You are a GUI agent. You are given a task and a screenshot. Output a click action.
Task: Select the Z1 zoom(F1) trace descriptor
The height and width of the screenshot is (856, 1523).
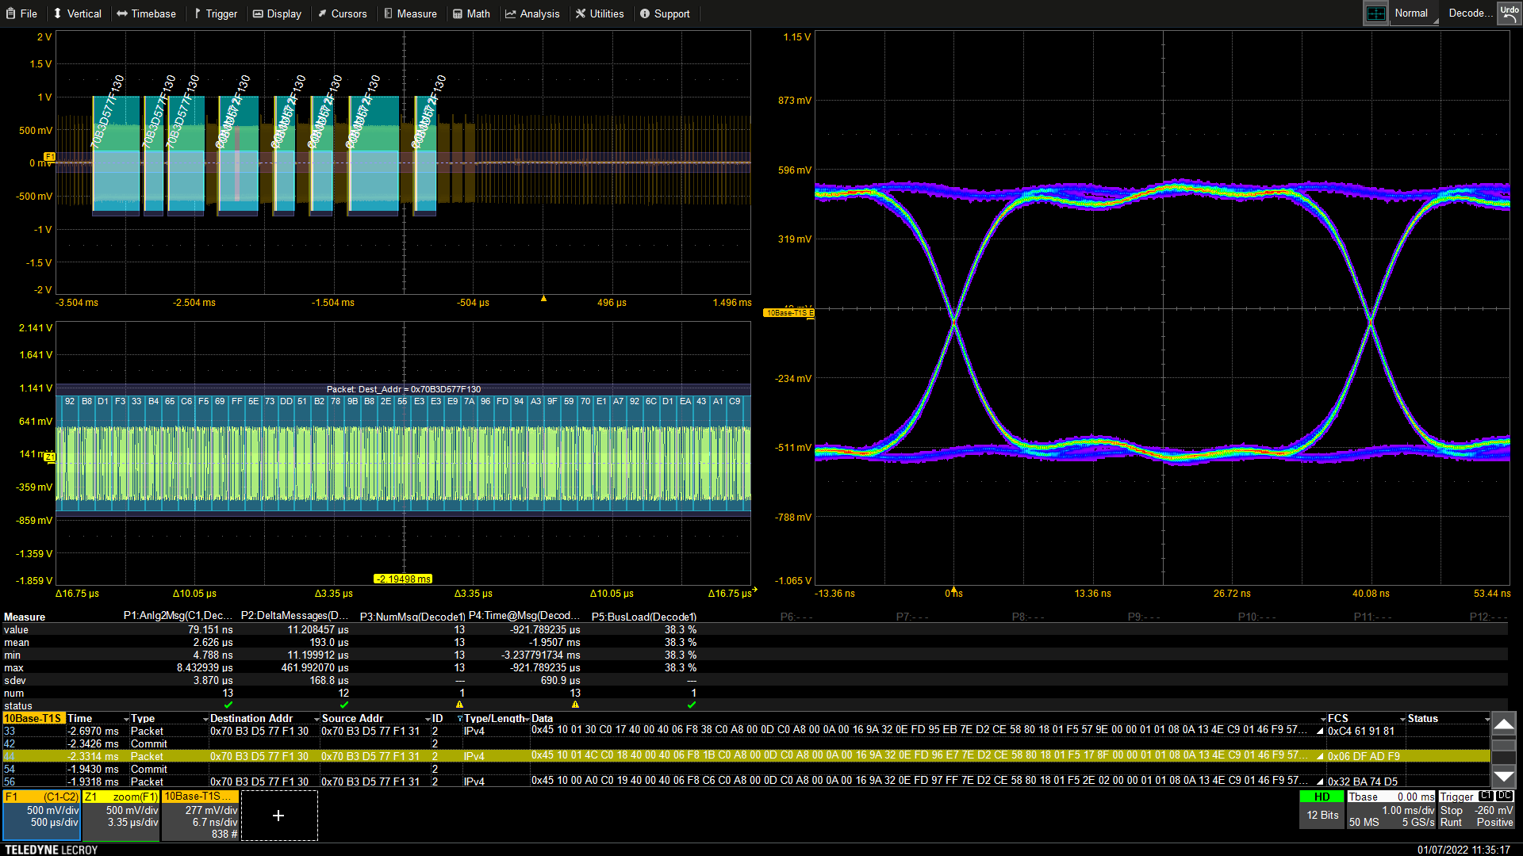pos(121,815)
